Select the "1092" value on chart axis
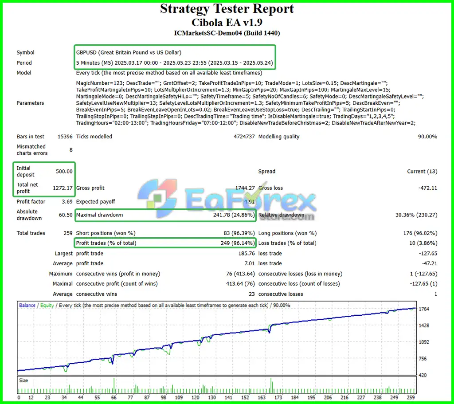This screenshot has height=404, width=454. pos(424,342)
